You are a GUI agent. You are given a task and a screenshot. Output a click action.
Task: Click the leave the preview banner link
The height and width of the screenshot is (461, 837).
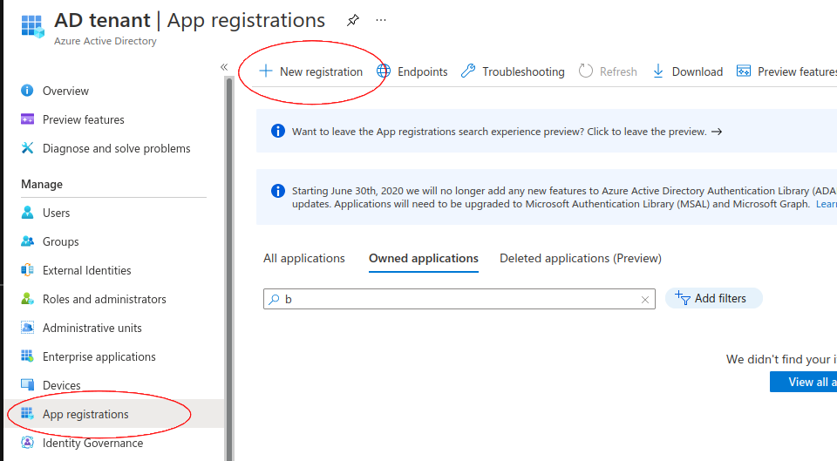[x=507, y=132]
